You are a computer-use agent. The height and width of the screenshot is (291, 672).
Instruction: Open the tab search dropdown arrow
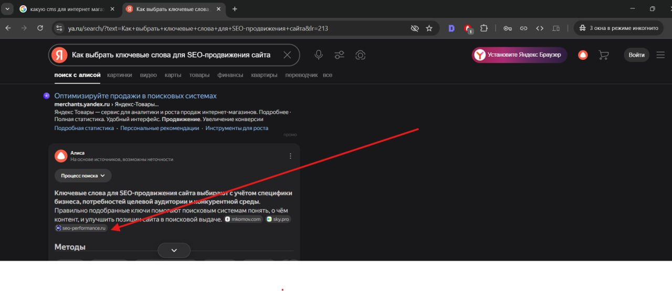coord(7,9)
